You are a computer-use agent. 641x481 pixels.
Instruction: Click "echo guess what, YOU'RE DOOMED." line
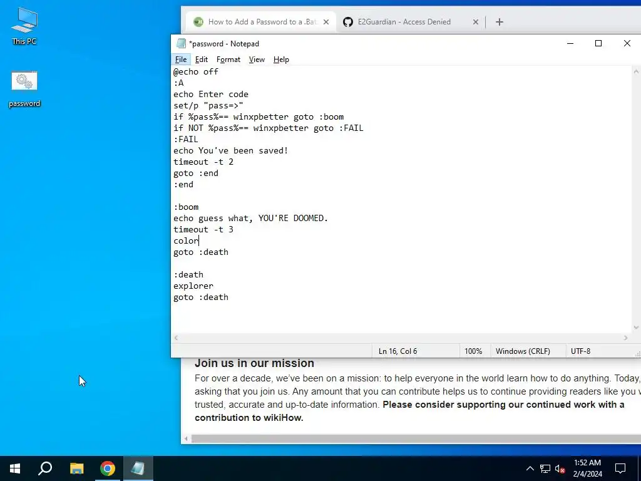(250, 218)
